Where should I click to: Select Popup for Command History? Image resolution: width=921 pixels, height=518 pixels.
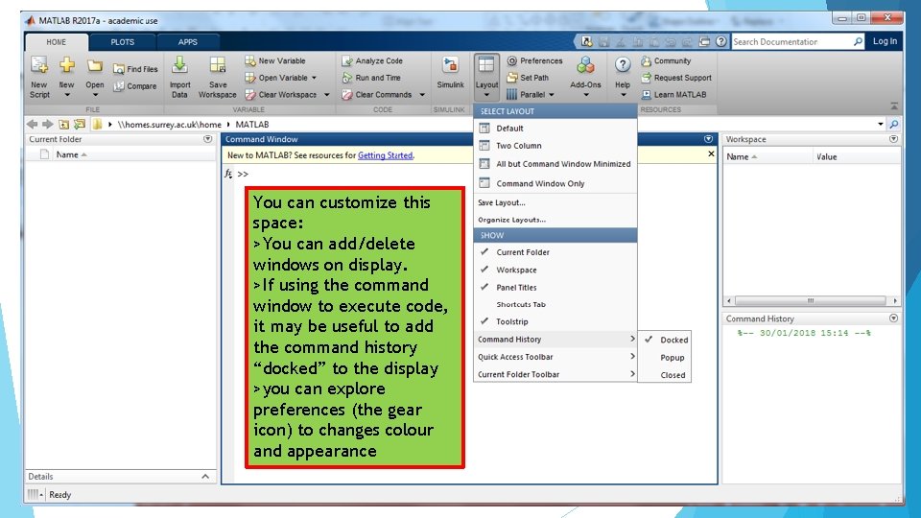[664, 357]
